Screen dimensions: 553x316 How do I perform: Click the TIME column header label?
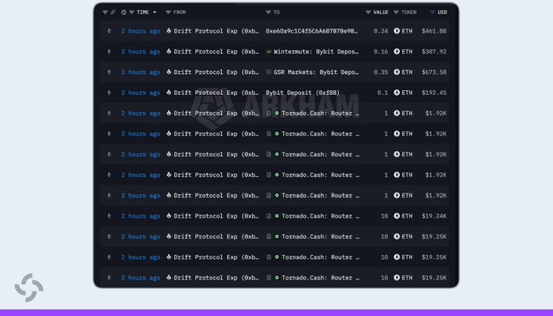(143, 12)
